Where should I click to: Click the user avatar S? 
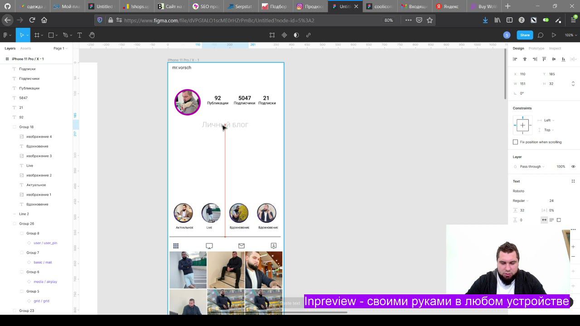pos(507,35)
